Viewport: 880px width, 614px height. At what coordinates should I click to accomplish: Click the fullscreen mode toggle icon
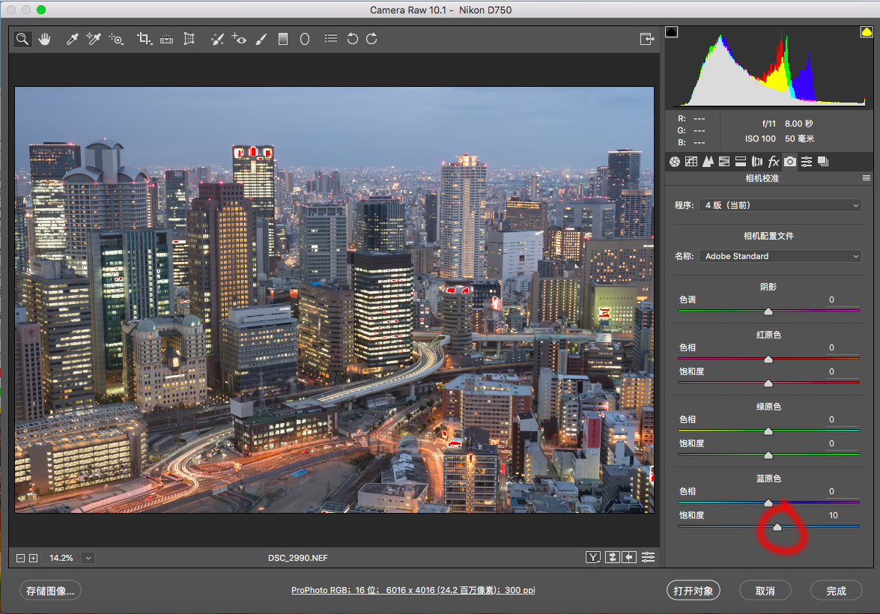[x=646, y=39]
